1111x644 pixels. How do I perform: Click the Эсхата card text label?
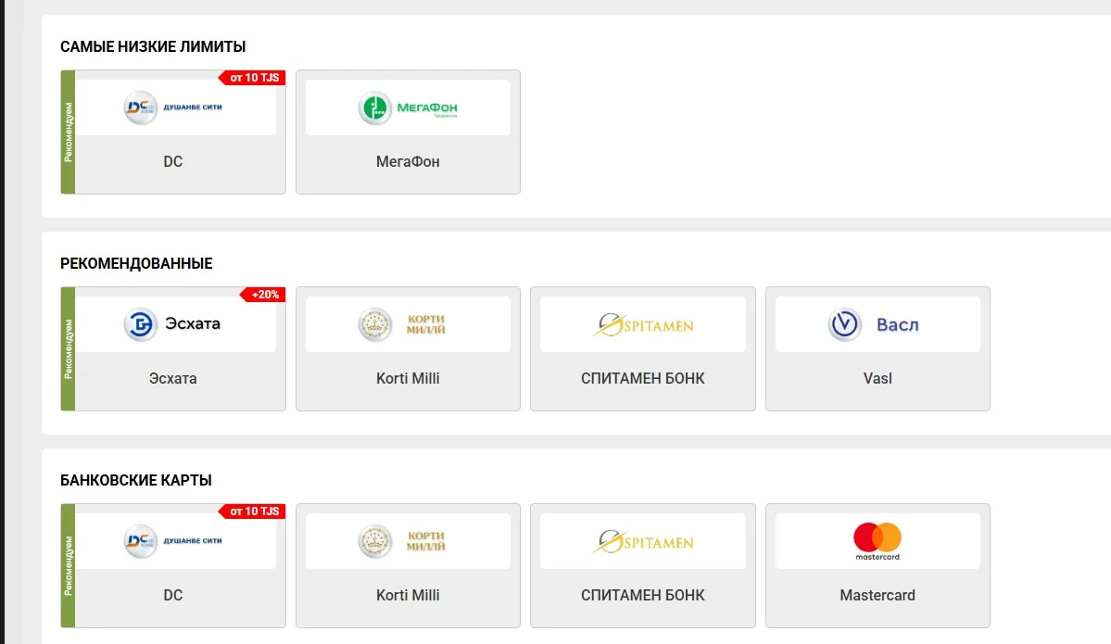173,378
